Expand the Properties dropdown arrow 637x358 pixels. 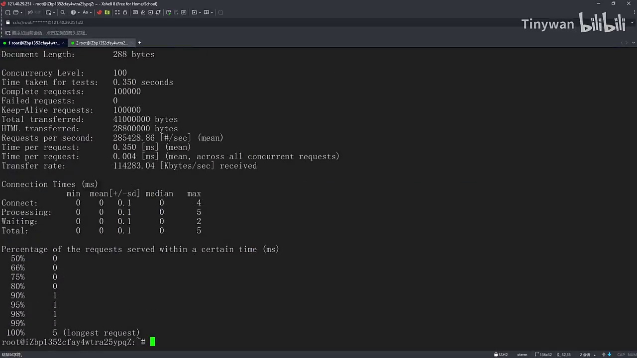click(54, 12)
